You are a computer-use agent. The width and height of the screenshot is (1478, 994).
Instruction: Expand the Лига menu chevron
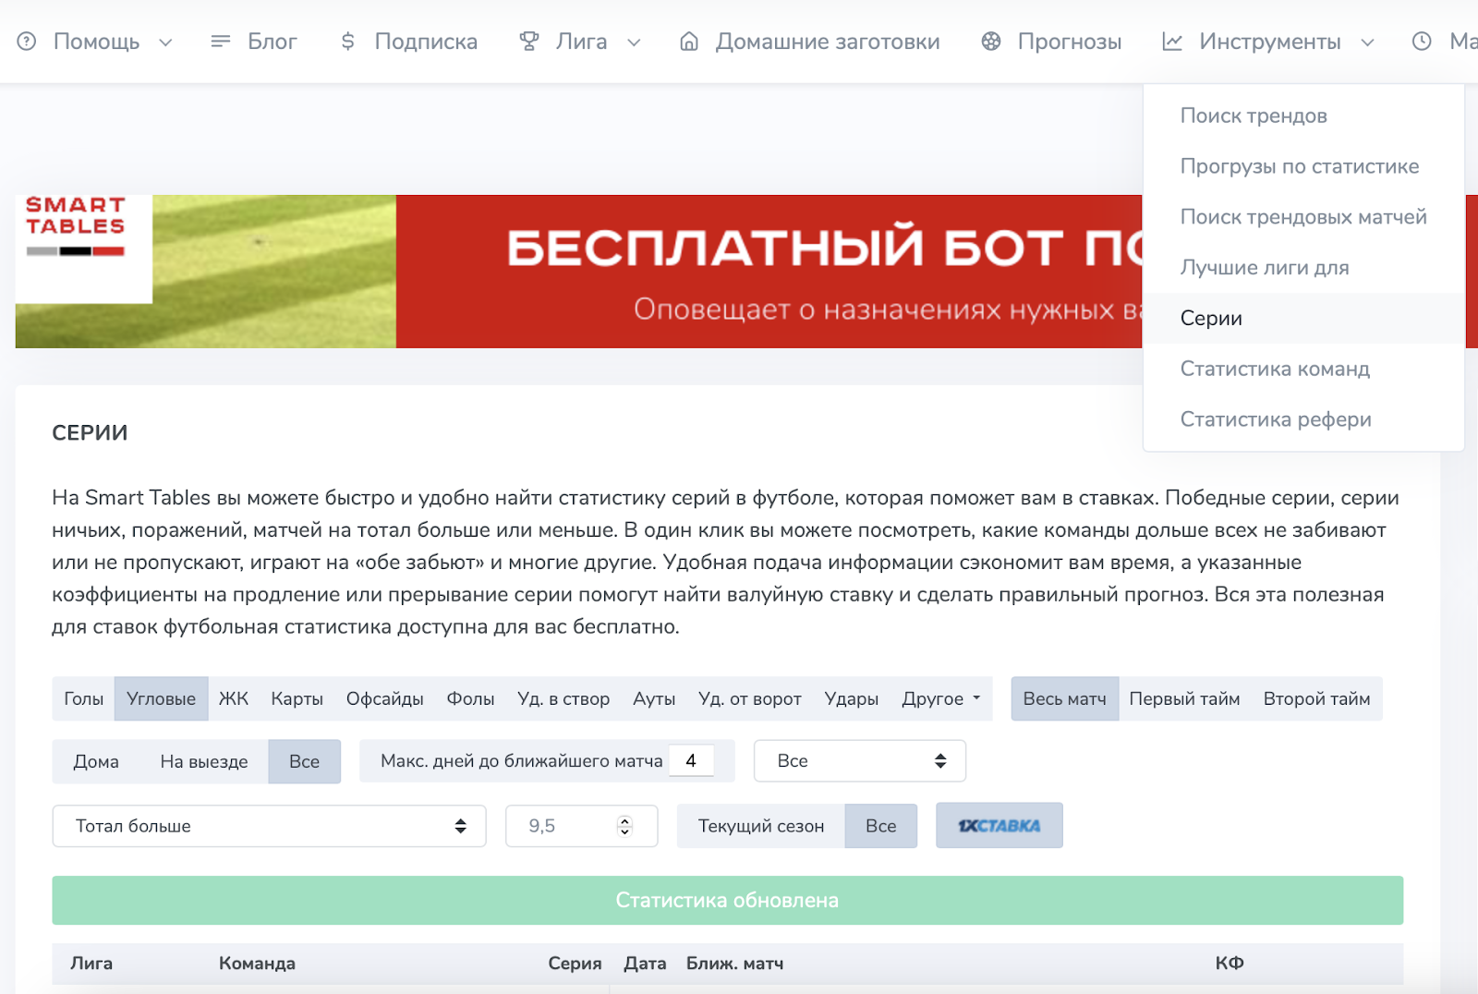tap(634, 42)
